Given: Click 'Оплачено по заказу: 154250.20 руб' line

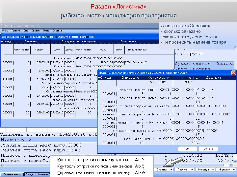Looking at the screenshot, I should click(x=48, y=134).
